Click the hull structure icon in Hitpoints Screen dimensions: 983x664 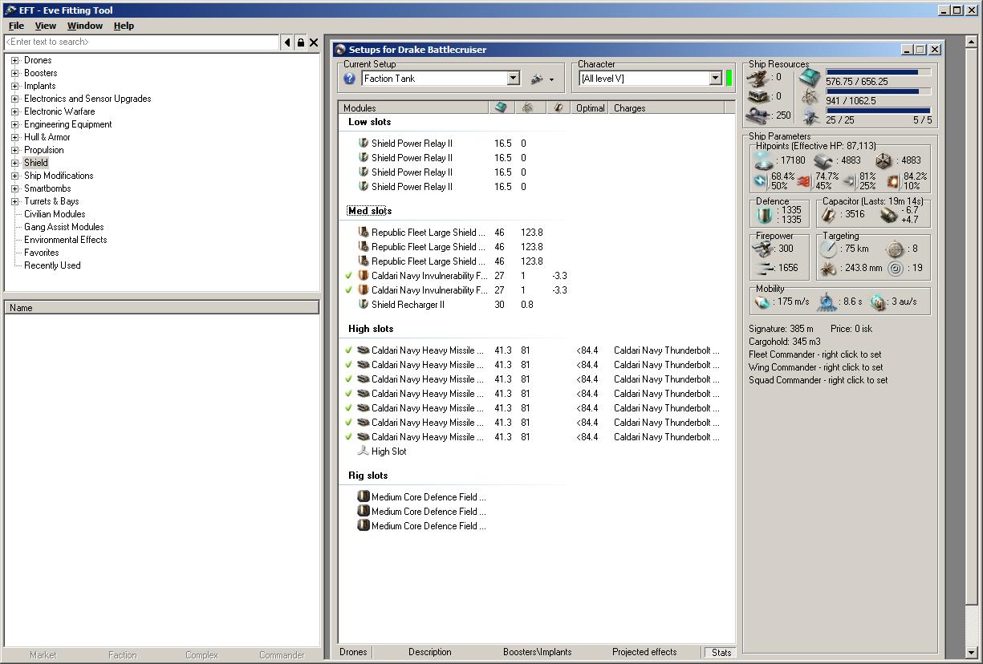tap(883, 160)
